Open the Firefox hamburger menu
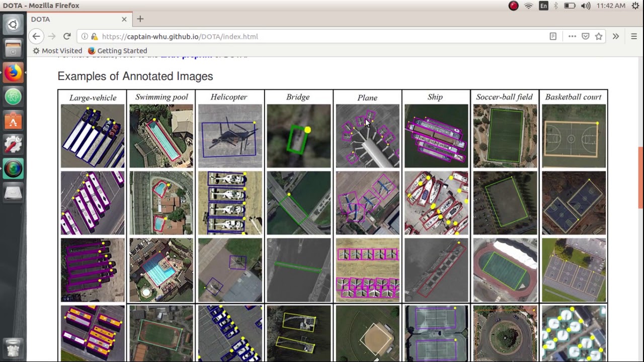Viewport: 644px width, 362px height. (634, 36)
